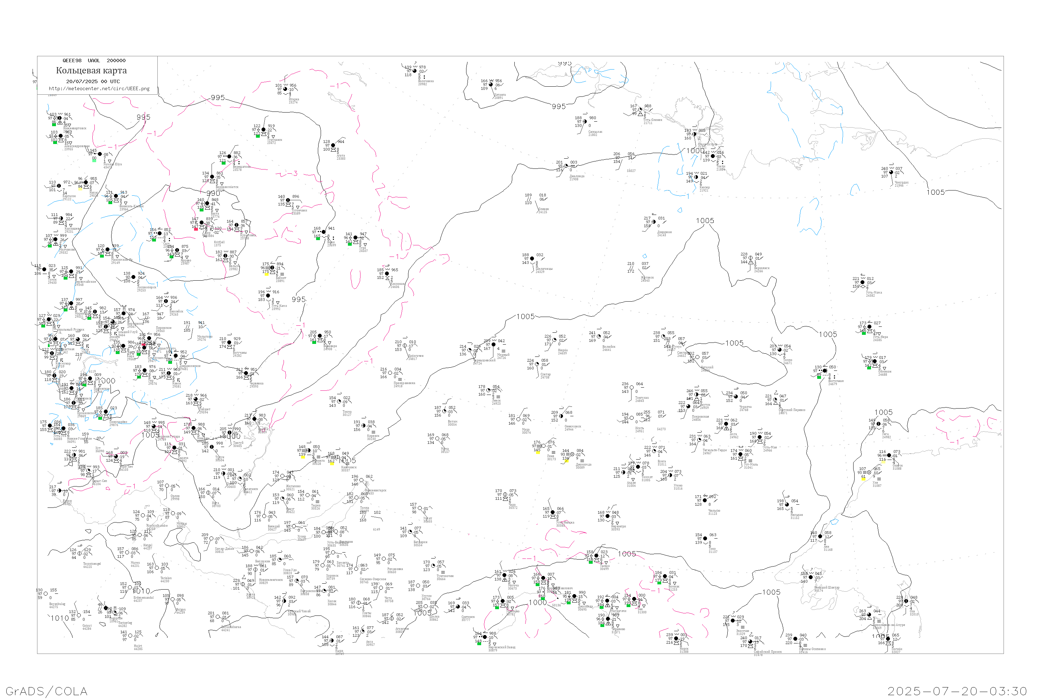Click the Оймякон station circle symbol
The width and height of the screenshot is (1049, 699).
click(x=875, y=361)
